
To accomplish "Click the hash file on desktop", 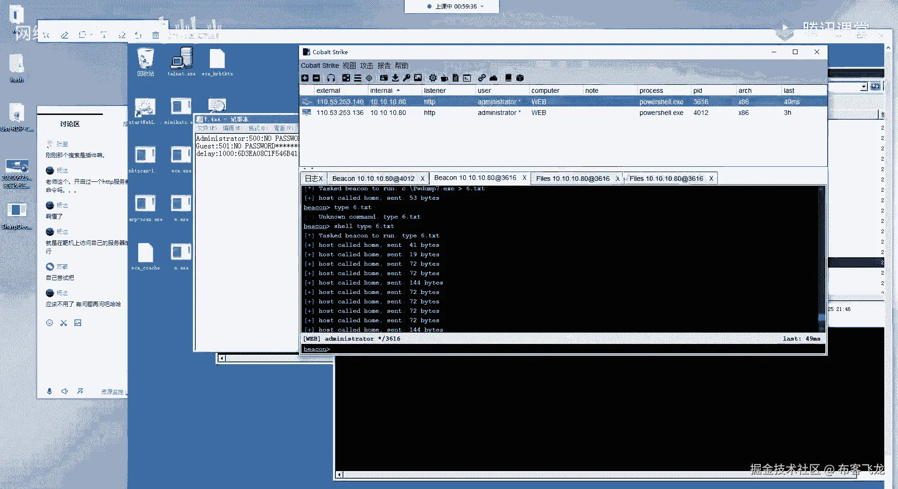I will pos(17,68).
